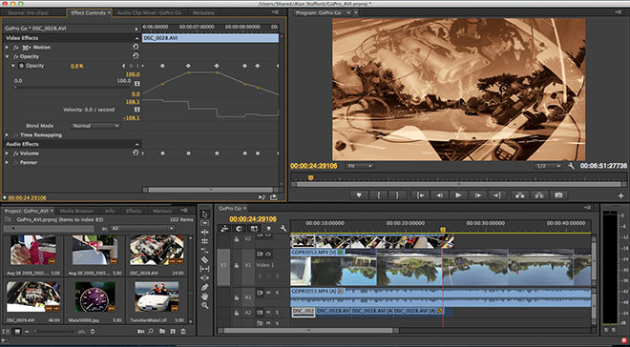Select the Track Select tool
Viewport: 630px width, 347px height.
pyautogui.click(x=204, y=223)
